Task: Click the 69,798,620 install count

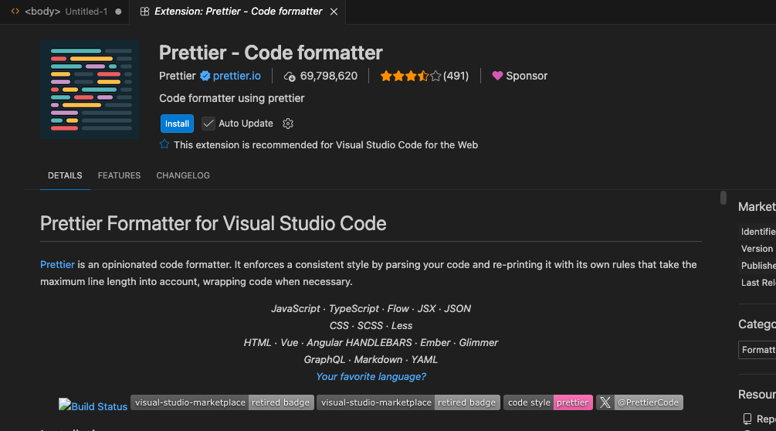Action: (x=329, y=76)
